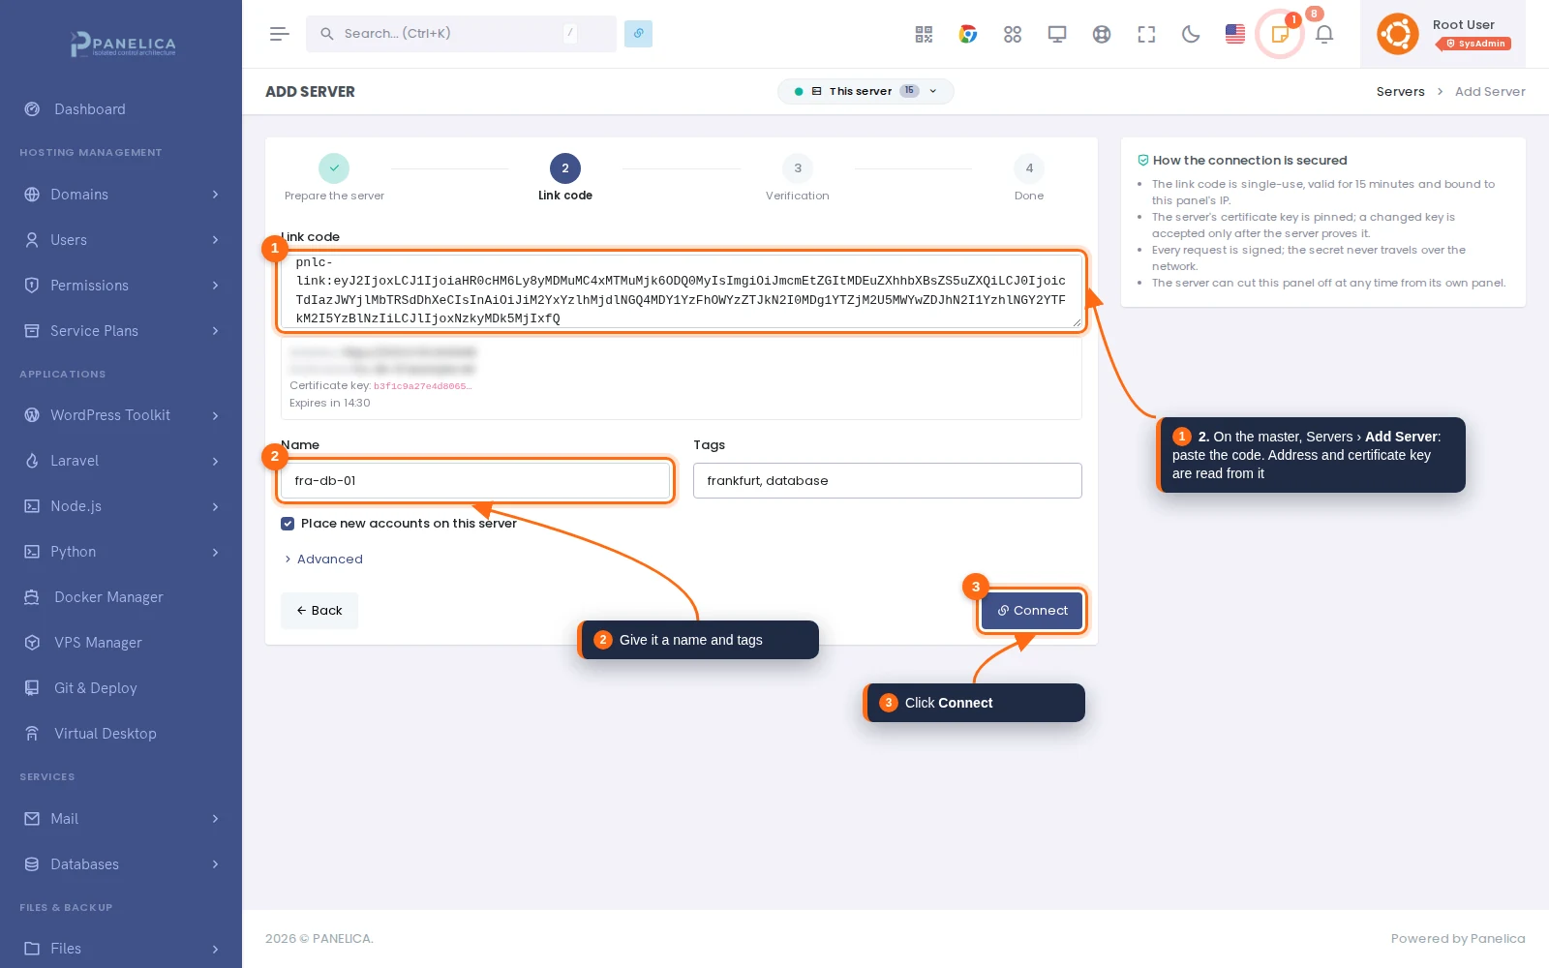Open the apps grid icon
Viewport: 1549px width, 968px height.
1013,34
